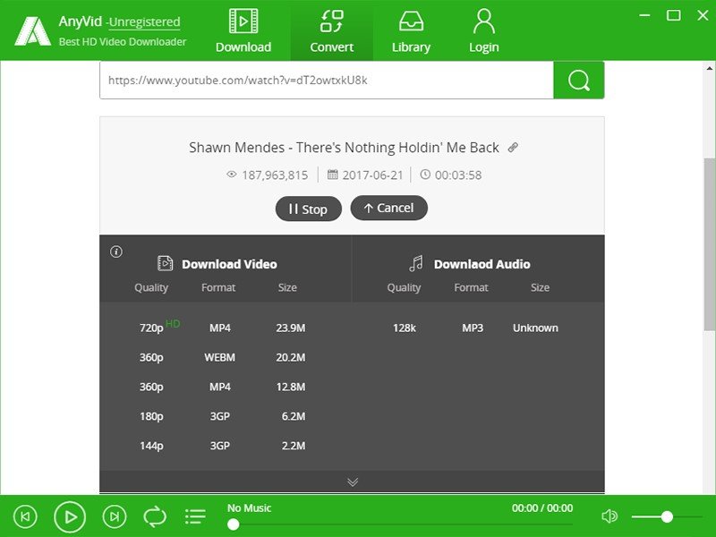Select the 180p 3GP 6.2M option
Image resolution: width=716 pixels, height=537 pixels.
pyautogui.click(x=226, y=416)
